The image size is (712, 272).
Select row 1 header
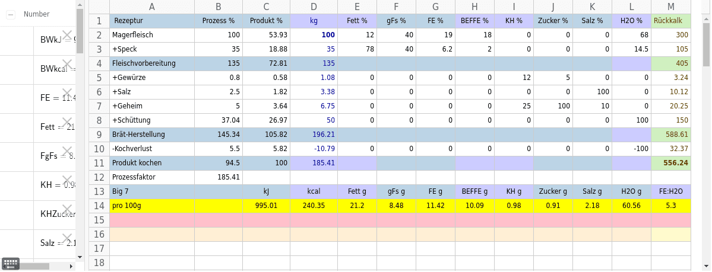pyautogui.click(x=99, y=21)
